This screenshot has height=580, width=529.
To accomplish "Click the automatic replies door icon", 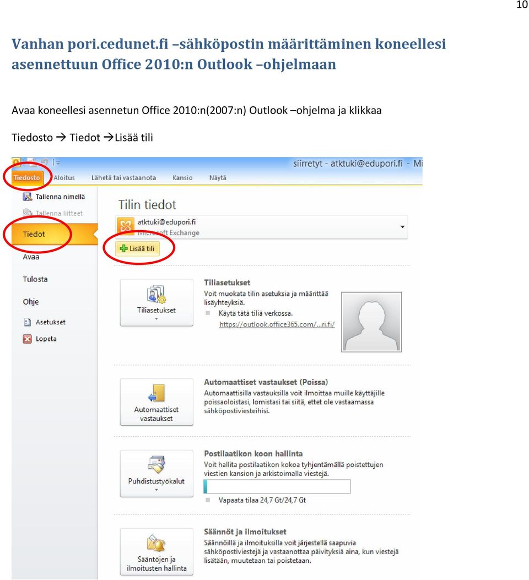I will [156, 393].
